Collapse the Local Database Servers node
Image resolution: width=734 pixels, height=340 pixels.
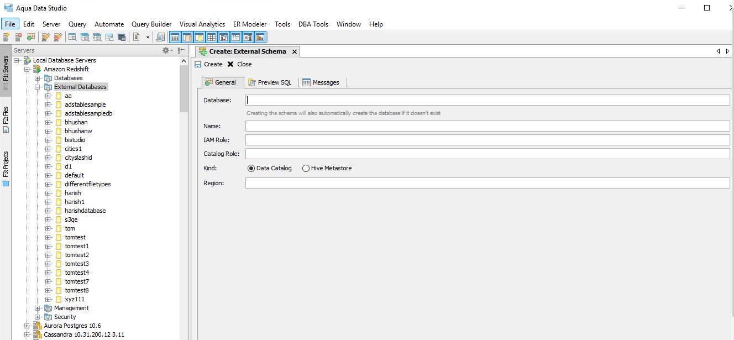coord(16,60)
